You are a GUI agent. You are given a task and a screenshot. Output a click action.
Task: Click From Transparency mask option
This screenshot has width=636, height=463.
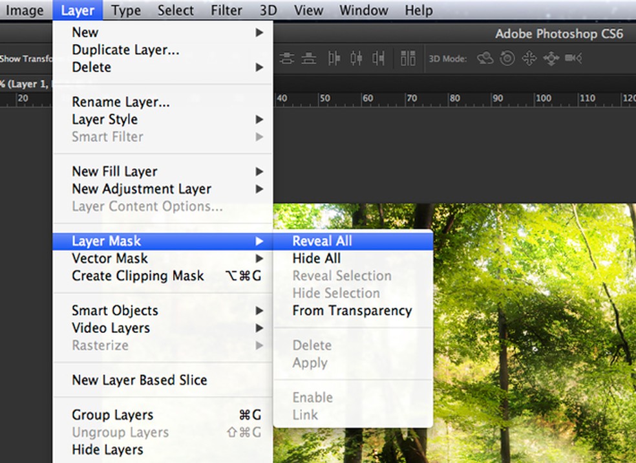pos(352,310)
